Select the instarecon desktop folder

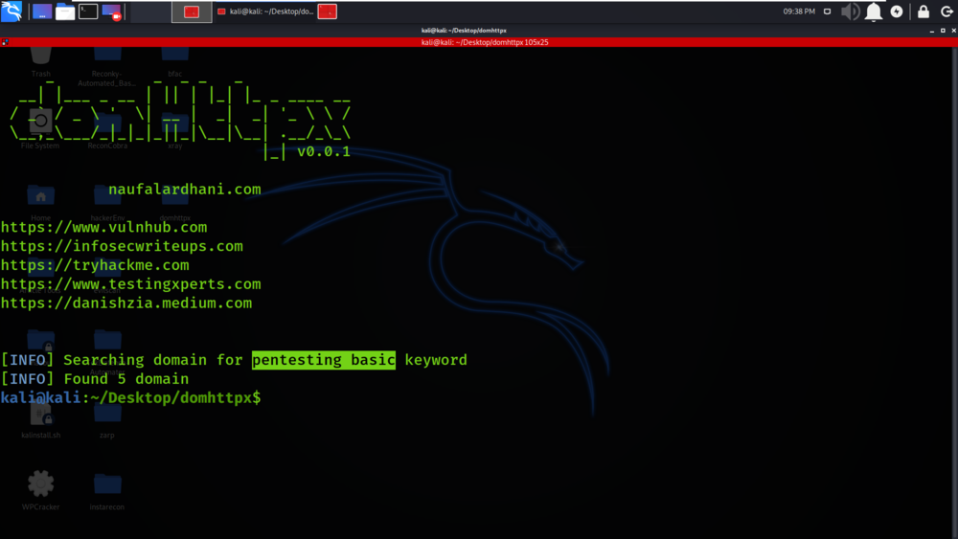tap(107, 492)
